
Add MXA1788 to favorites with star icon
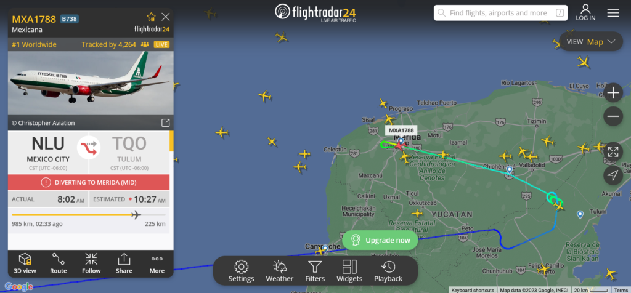coord(152,17)
